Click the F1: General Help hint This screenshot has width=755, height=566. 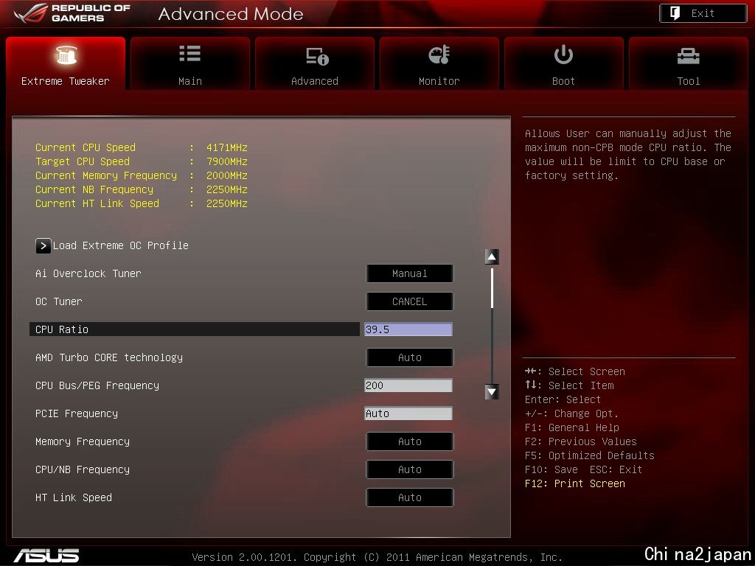[x=572, y=427]
